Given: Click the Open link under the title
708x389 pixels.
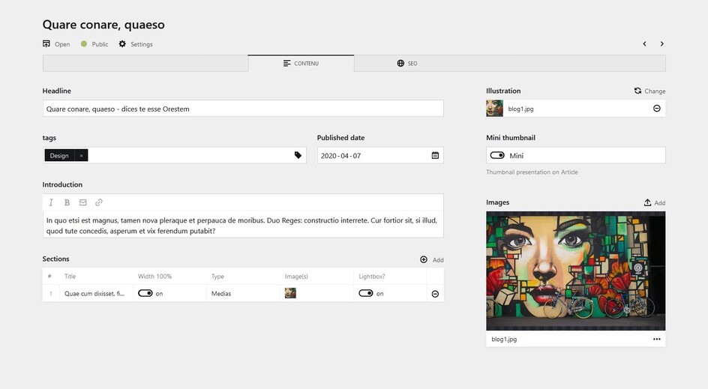Looking at the screenshot, I should (62, 44).
